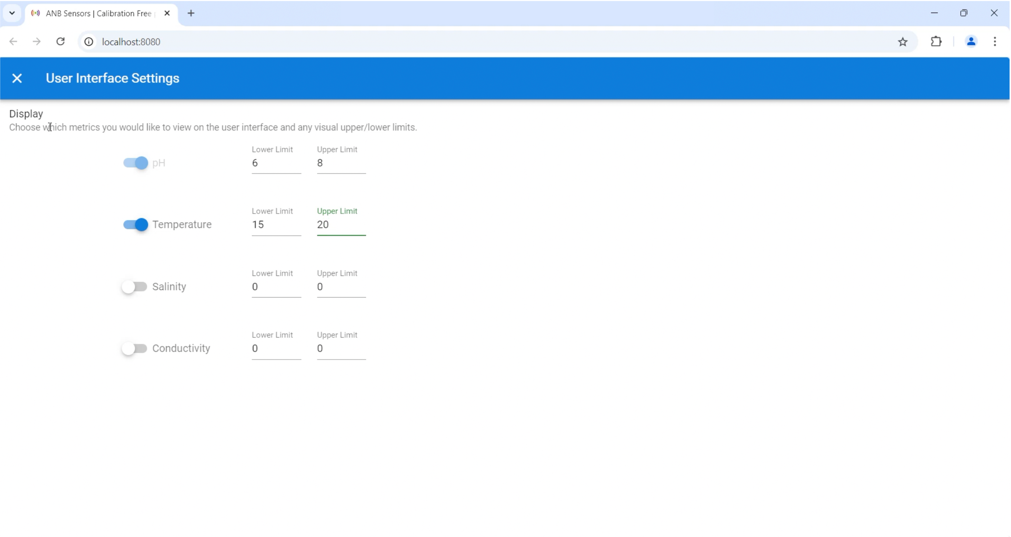The height and width of the screenshot is (537, 1011).
Task: Edit the Conductivity Upper Limit field
Action: tap(341, 348)
